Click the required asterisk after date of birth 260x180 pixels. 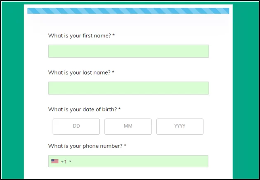point(120,109)
